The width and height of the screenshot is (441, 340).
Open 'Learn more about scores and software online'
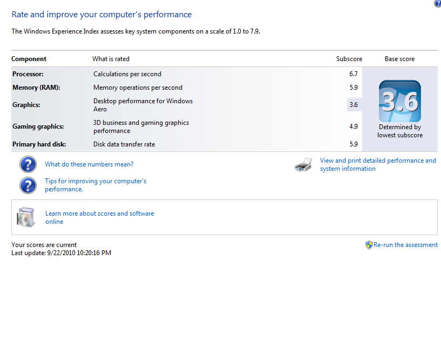tap(99, 217)
